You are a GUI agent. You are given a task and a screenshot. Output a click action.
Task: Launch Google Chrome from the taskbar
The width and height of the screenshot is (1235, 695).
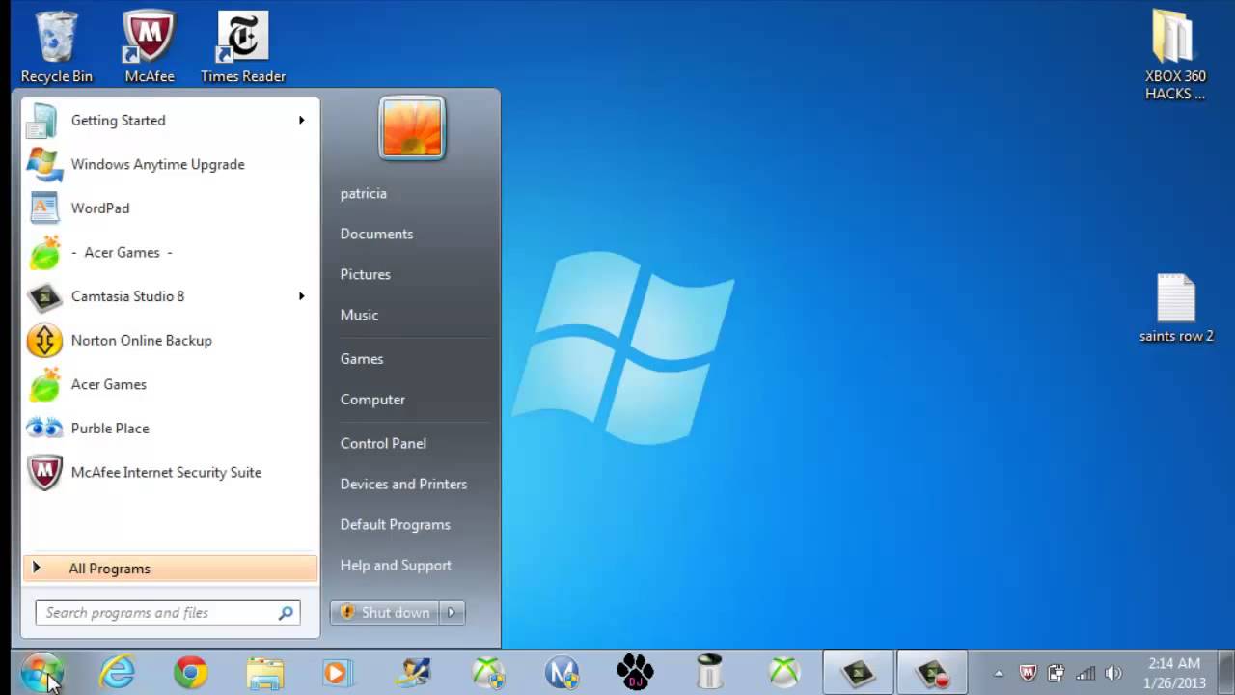pos(191,672)
